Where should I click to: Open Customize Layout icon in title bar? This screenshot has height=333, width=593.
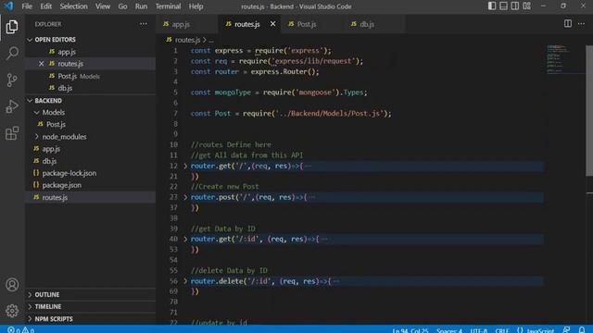[526, 6]
